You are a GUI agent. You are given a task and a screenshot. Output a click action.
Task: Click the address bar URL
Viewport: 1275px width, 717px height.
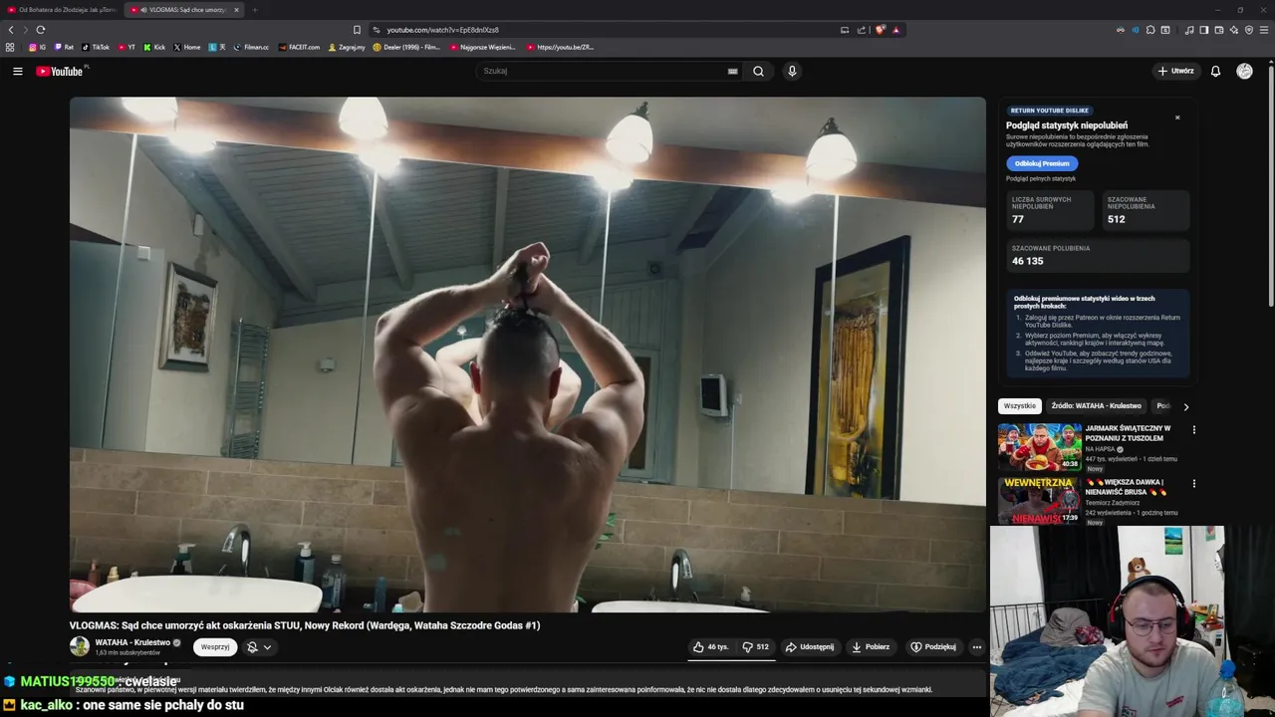442,30
